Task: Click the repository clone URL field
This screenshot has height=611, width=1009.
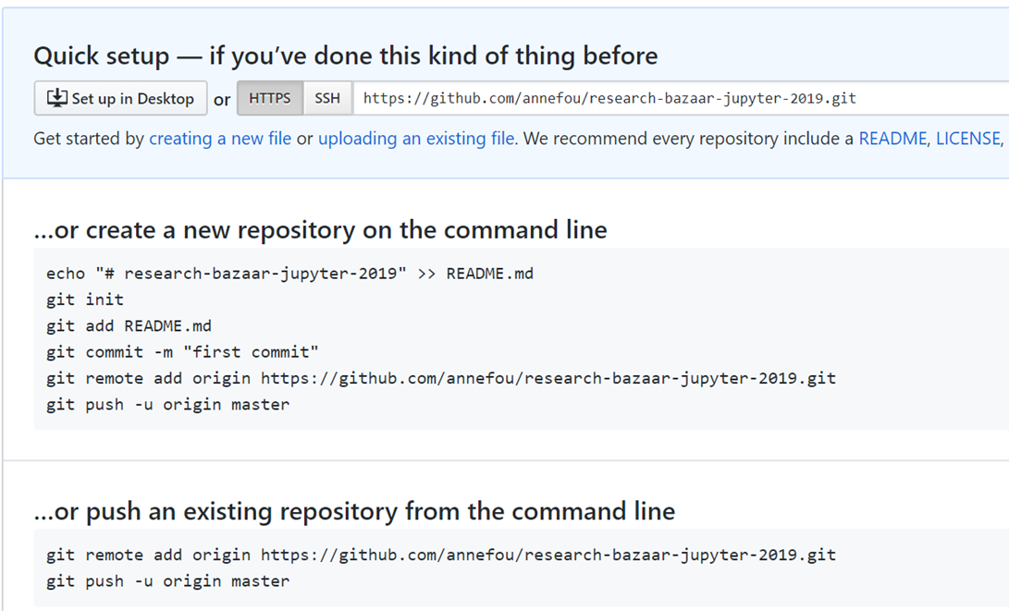Action: tap(680, 98)
